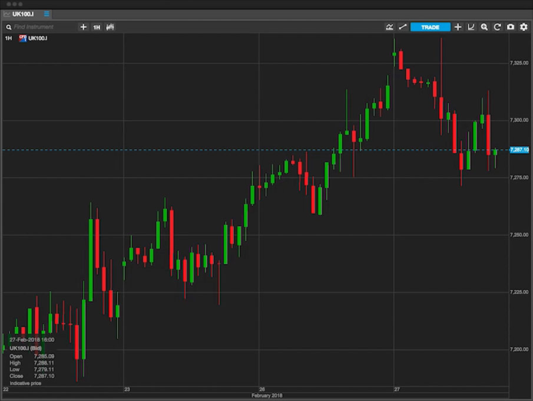Select the candlestick chart style icon

[110, 27]
